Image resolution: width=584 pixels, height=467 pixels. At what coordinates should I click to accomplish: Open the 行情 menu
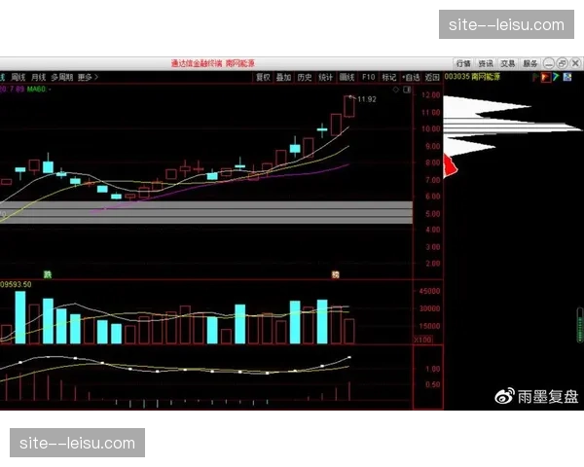pos(462,63)
